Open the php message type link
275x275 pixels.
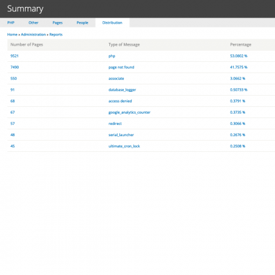(112, 56)
